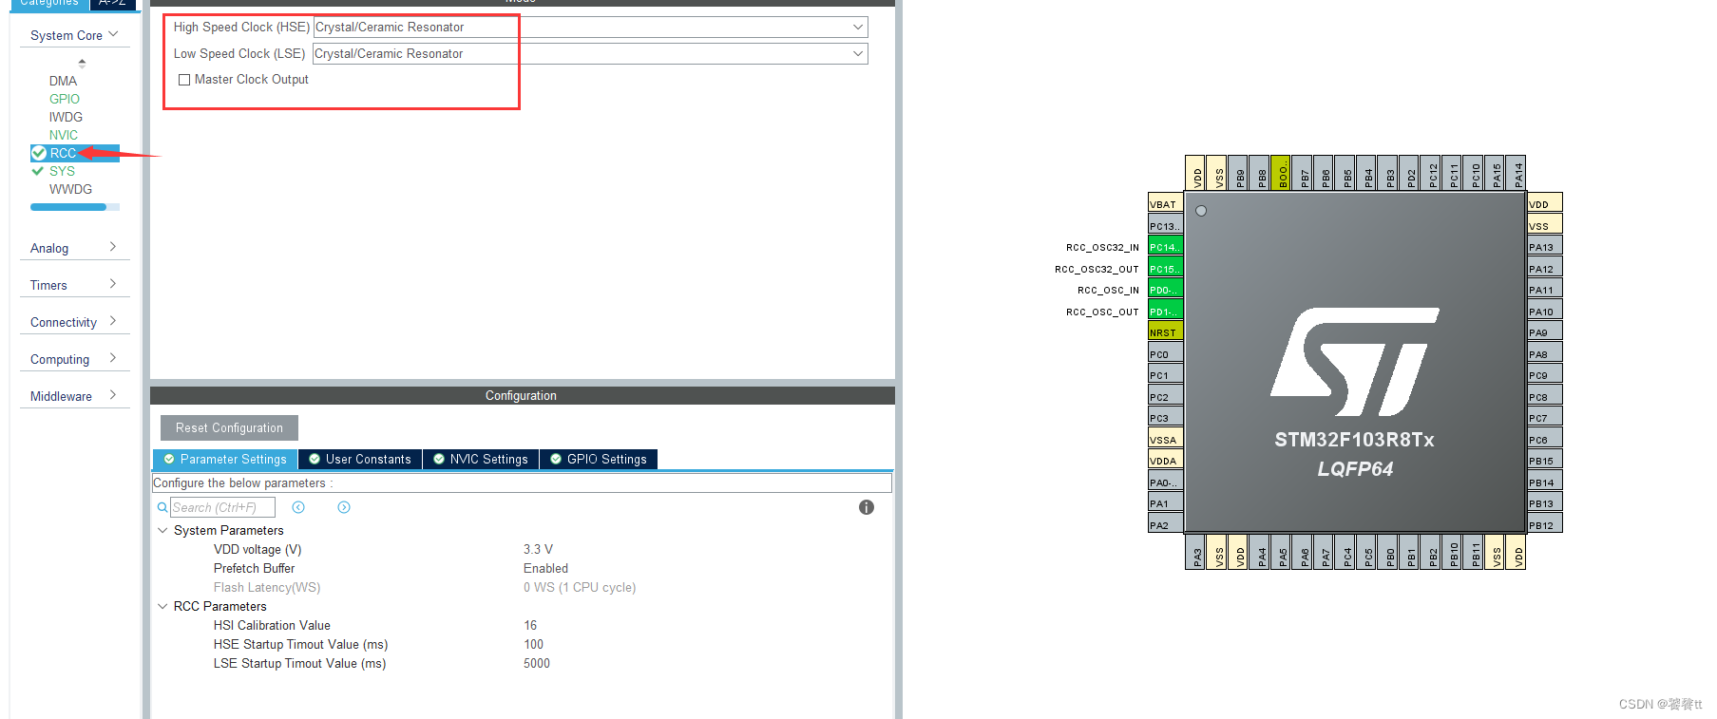Click LSE Startup Timout value 5000

click(537, 663)
